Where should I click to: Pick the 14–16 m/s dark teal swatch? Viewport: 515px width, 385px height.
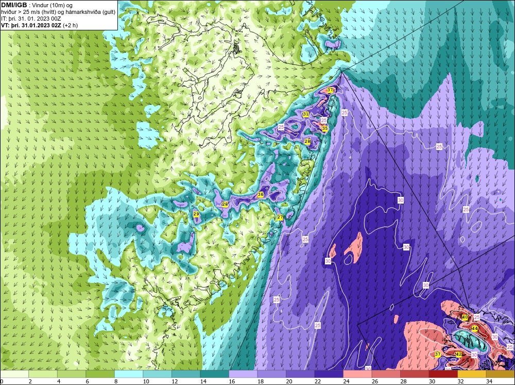[x=214, y=374]
